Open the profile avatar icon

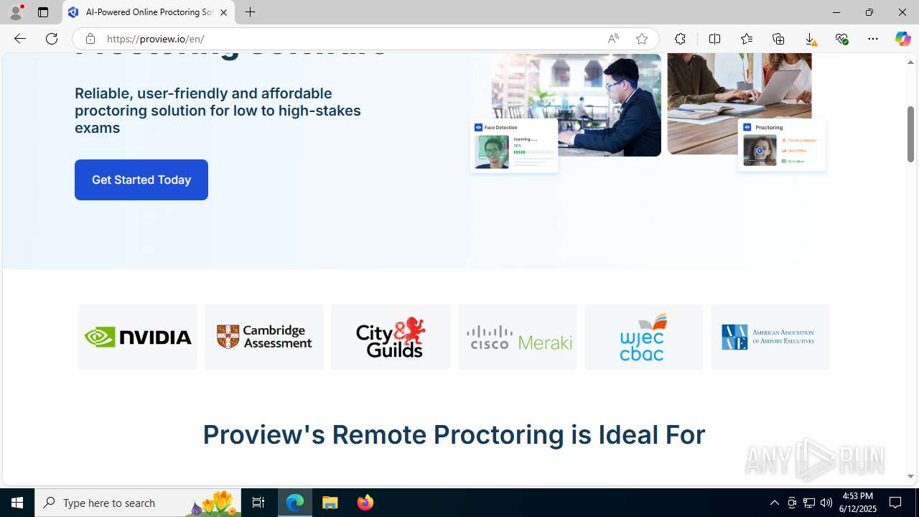pyautogui.click(x=16, y=12)
